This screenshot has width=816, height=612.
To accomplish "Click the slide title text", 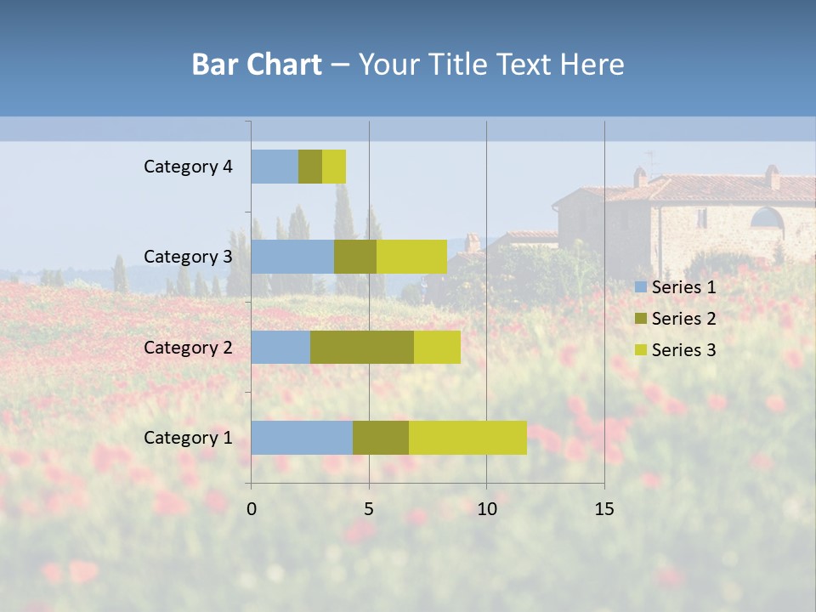I will [x=408, y=64].
